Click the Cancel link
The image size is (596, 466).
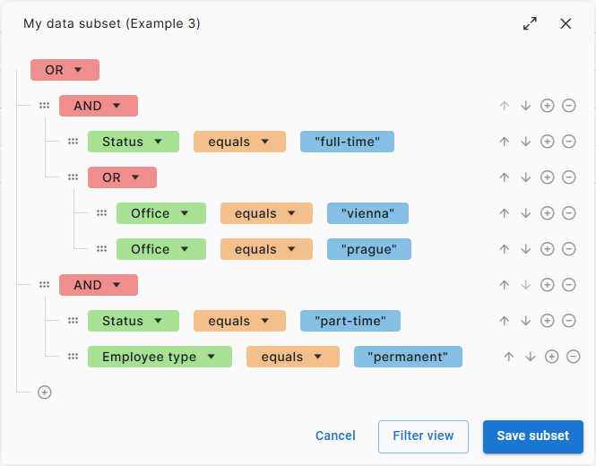[335, 436]
